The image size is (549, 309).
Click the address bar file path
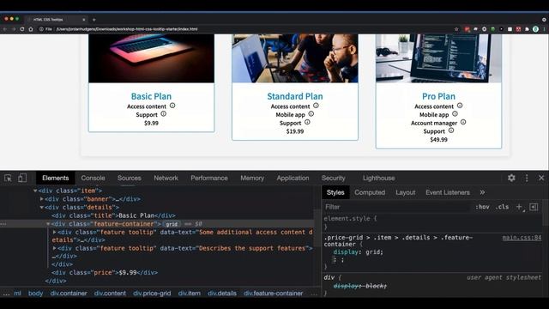point(127,29)
